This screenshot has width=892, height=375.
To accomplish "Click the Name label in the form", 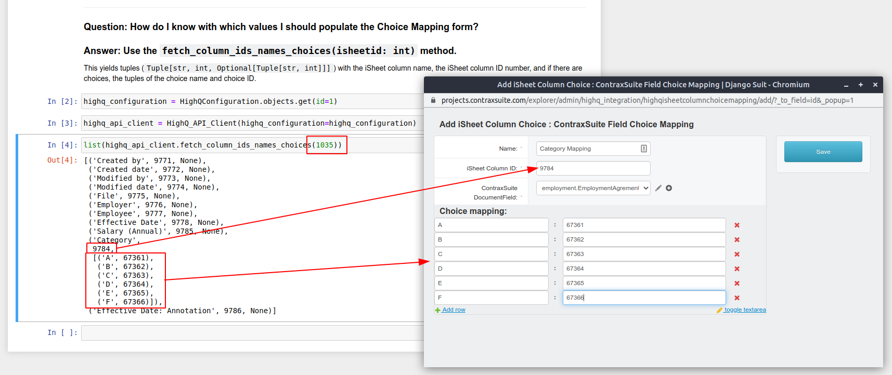I will click(x=508, y=149).
